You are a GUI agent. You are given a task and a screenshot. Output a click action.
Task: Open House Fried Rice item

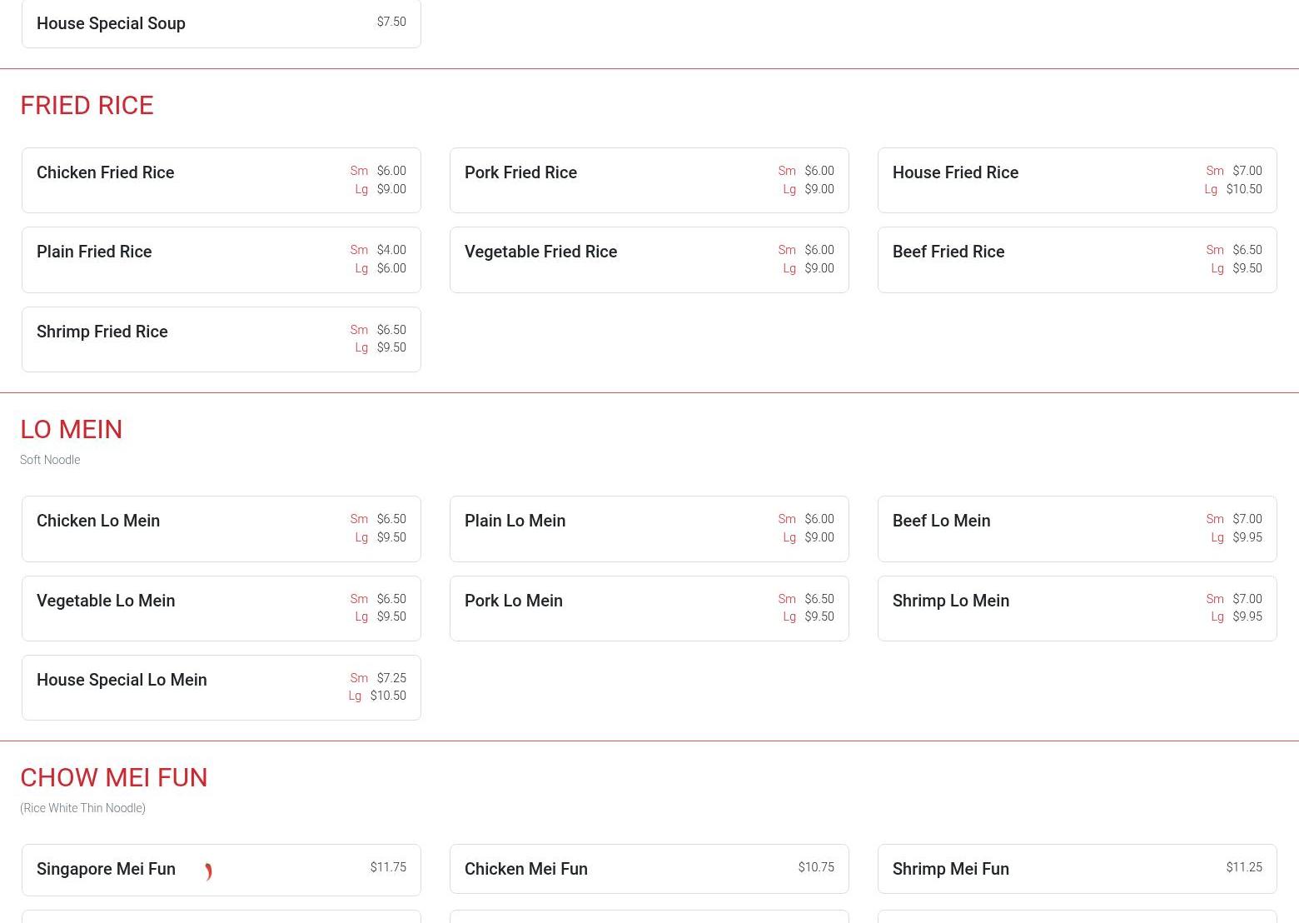[x=1077, y=180]
